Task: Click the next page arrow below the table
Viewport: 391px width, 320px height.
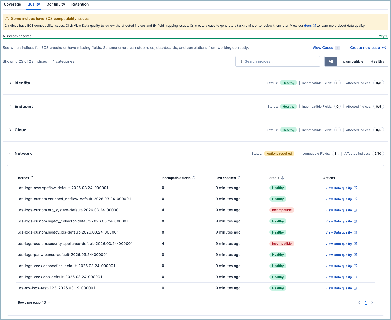Action: [372, 303]
